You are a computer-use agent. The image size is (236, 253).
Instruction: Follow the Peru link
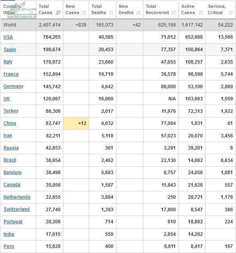click(x=9, y=246)
